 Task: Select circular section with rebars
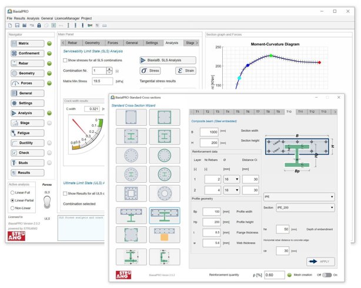[131, 155]
